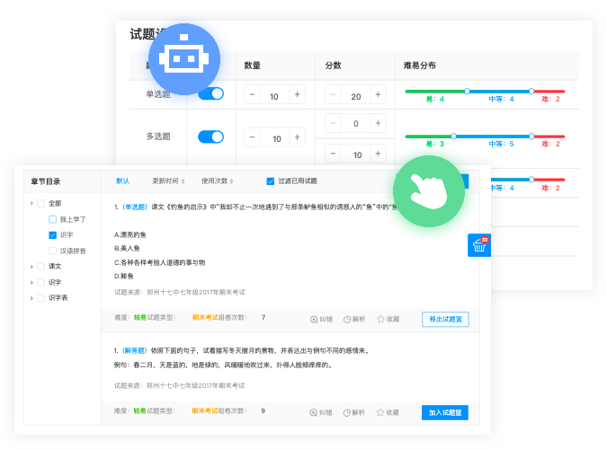607x449 pixels.
Task: Select the 默认 sort tab
Action: 122,180
